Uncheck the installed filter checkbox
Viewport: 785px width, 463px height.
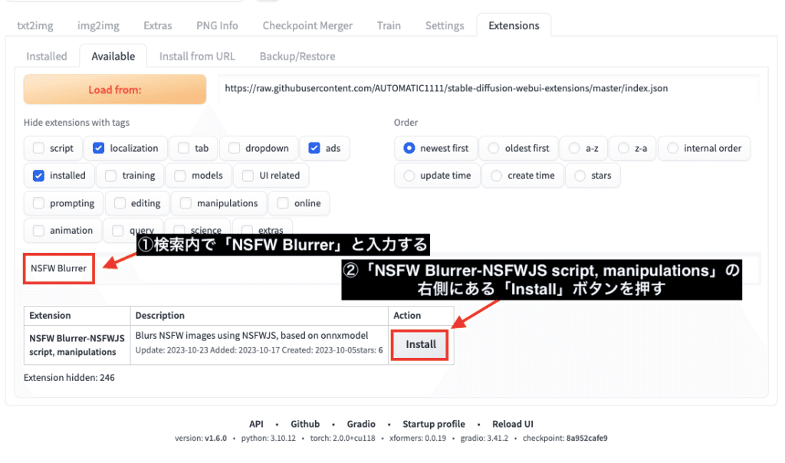pyautogui.click(x=38, y=175)
